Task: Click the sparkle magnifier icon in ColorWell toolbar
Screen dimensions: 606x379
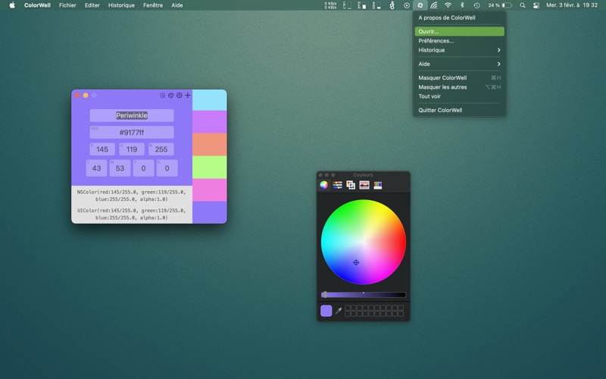Action: point(162,96)
